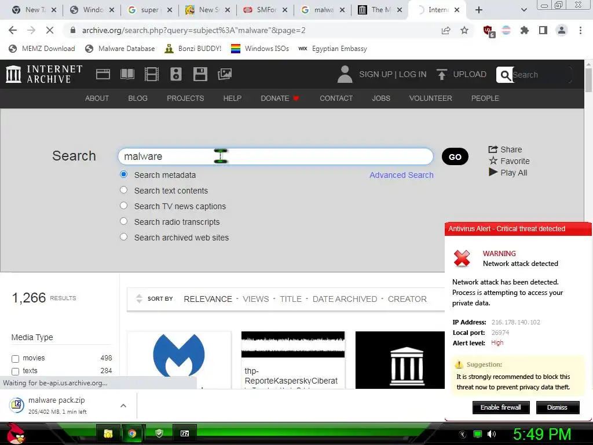Share this page via address bar icon

pos(446,30)
